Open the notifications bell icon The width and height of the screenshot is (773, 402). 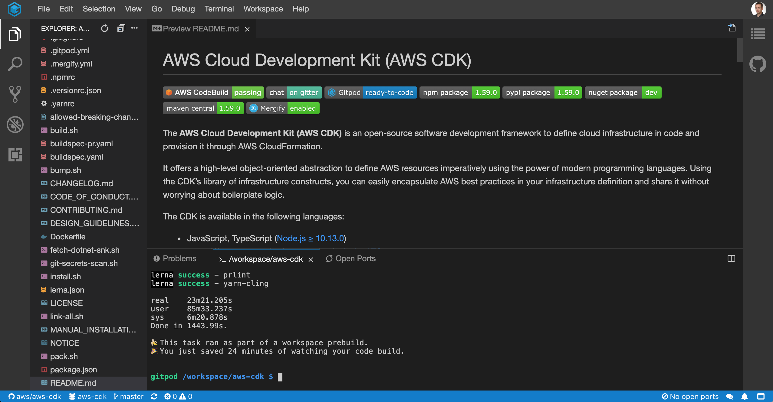pos(745,396)
